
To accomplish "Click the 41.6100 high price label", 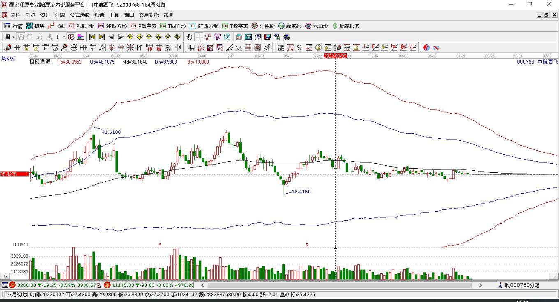I will 111,132.
